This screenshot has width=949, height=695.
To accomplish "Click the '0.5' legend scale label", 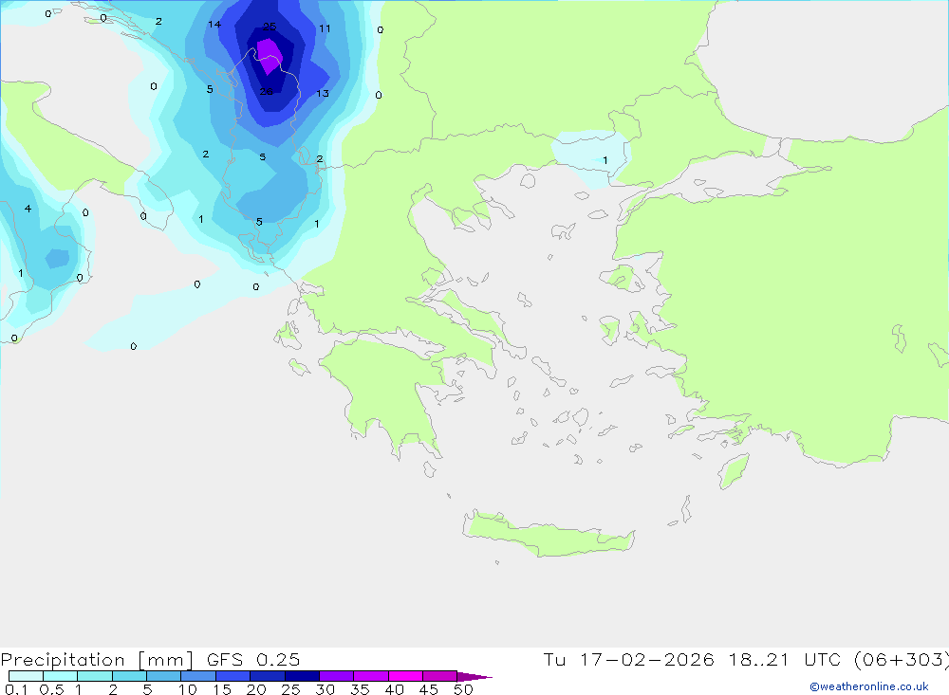I will (51, 689).
